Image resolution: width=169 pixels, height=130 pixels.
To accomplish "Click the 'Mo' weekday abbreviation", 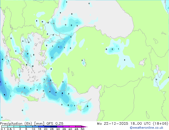I will 99,124.
